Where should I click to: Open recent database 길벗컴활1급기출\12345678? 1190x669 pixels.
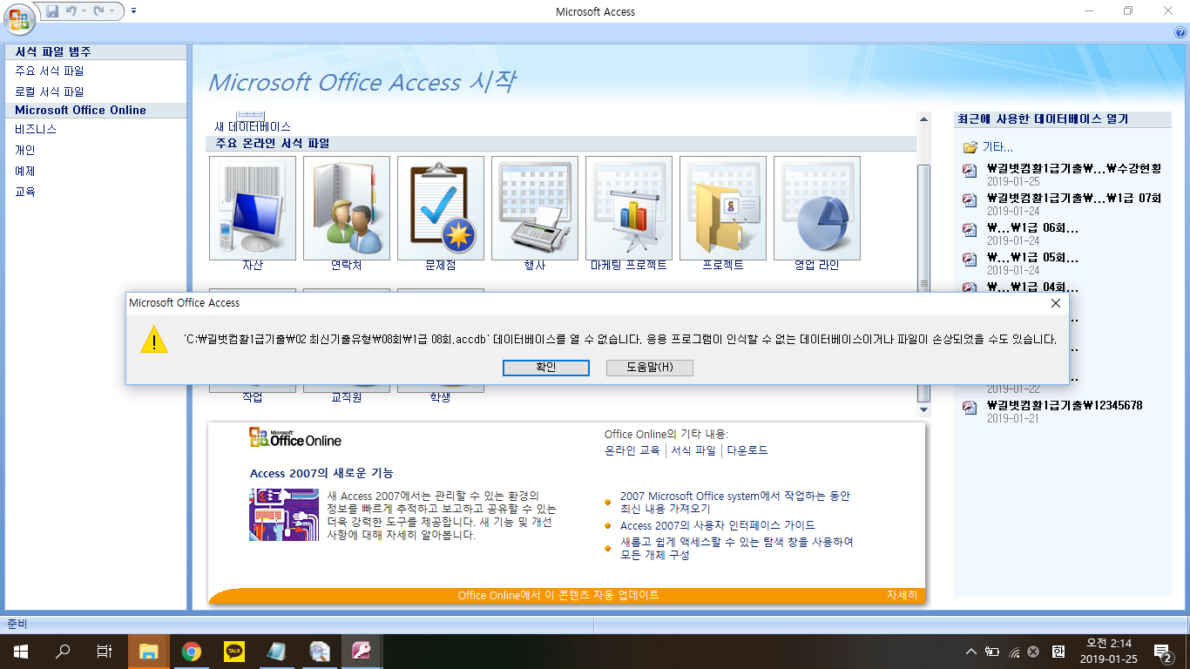coord(1064,406)
